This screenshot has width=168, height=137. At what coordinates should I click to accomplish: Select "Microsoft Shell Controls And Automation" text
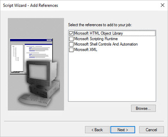tap(106, 44)
